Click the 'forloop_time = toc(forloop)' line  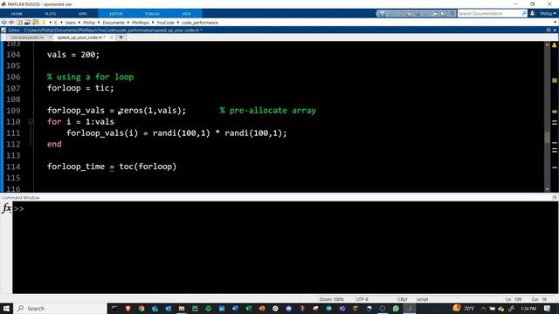[112, 167]
